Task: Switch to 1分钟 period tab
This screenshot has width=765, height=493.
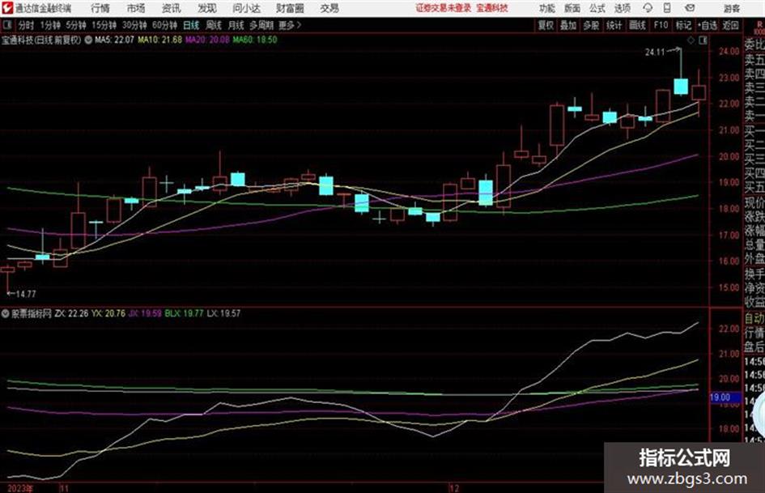Action: [49, 25]
